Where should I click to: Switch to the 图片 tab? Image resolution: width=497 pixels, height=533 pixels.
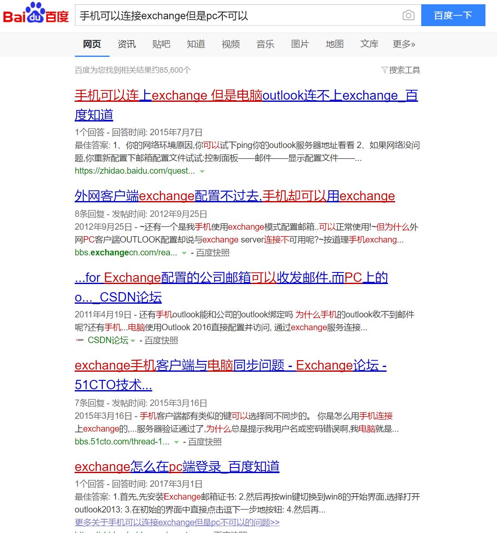300,44
